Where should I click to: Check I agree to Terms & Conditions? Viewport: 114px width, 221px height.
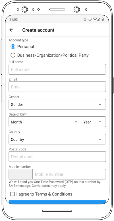[13, 194]
